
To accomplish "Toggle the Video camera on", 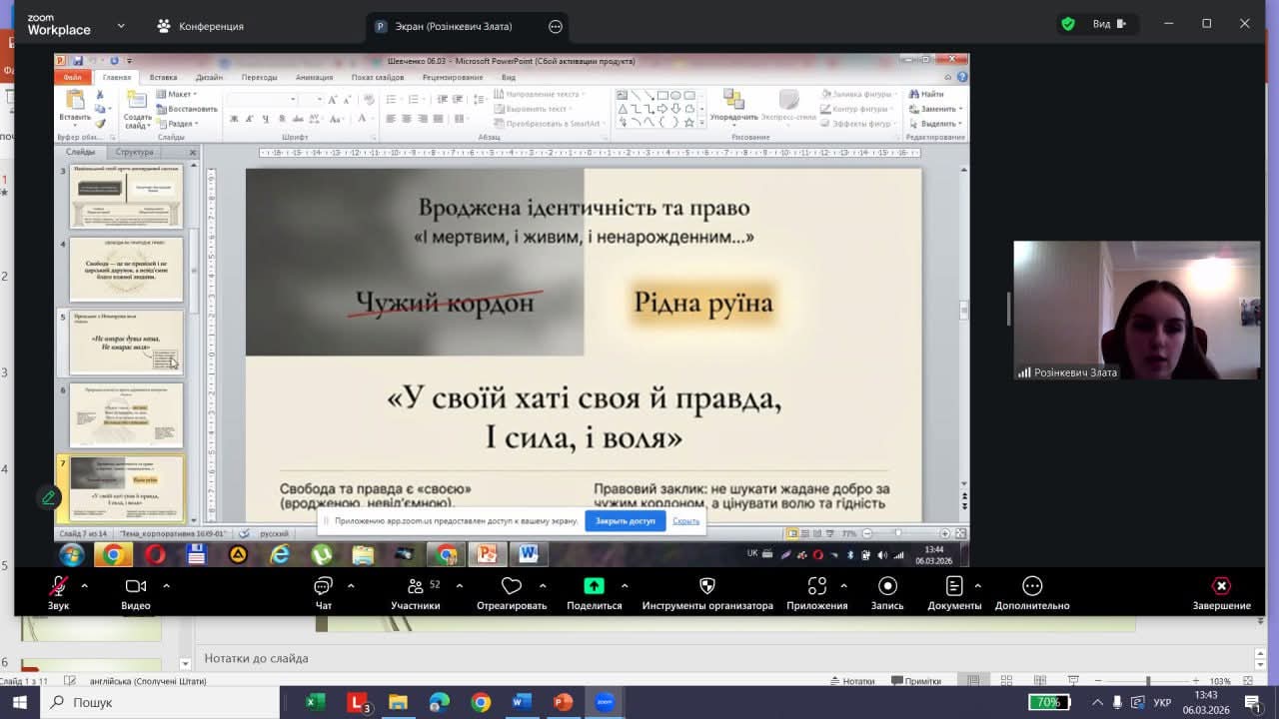I will [136, 587].
